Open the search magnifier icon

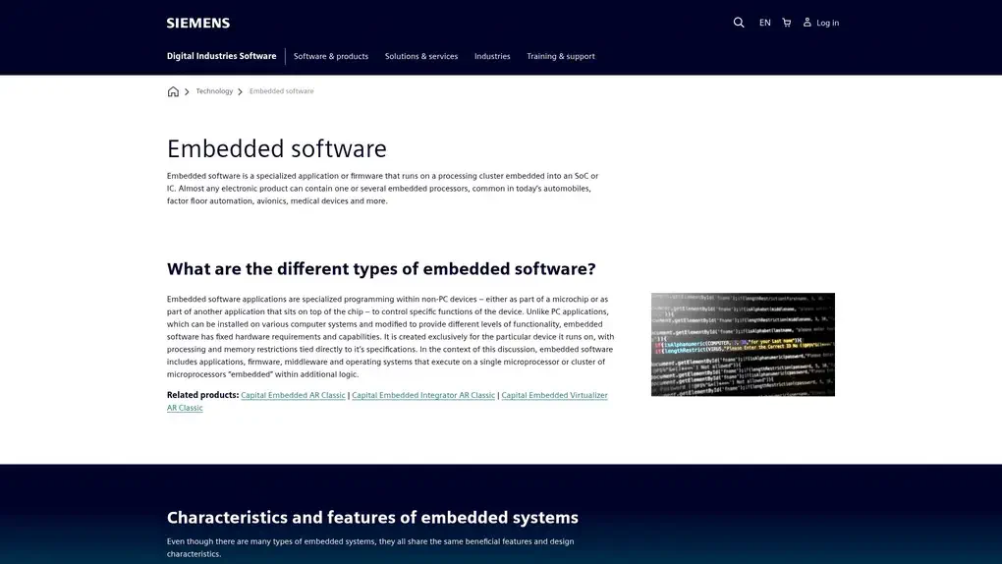[739, 23]
